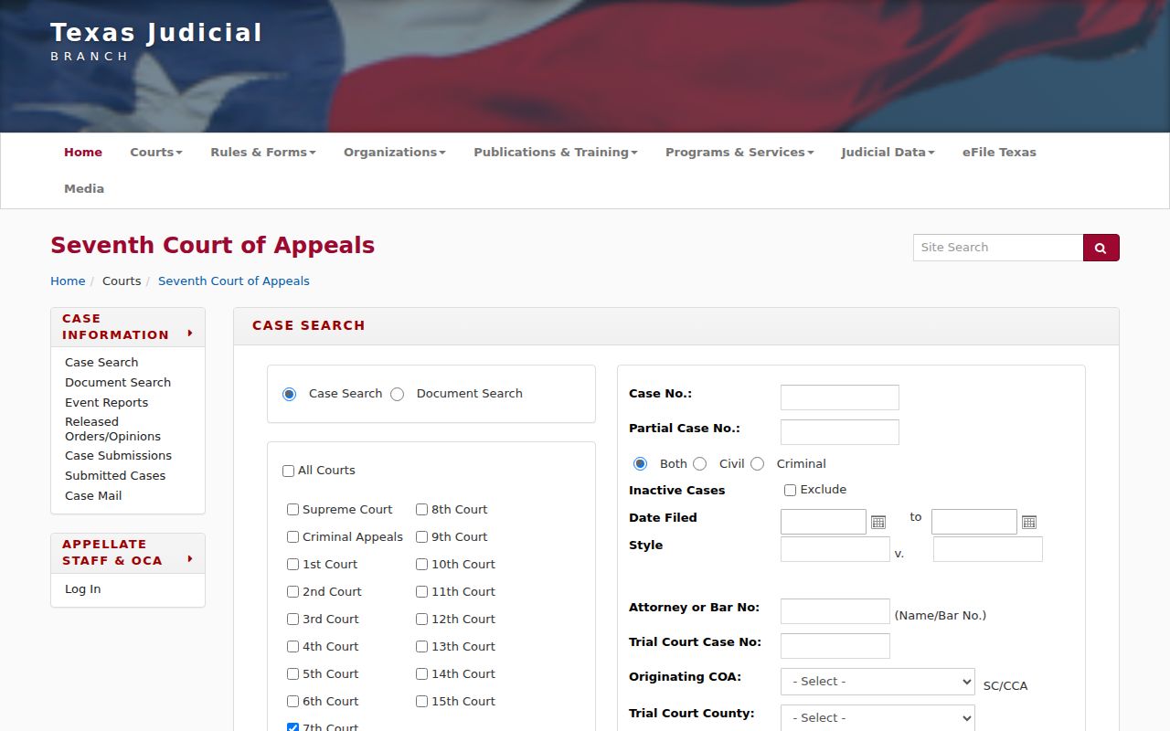Open Case Submissions sidebar link

pyautogui.click(x=118, y=456)
